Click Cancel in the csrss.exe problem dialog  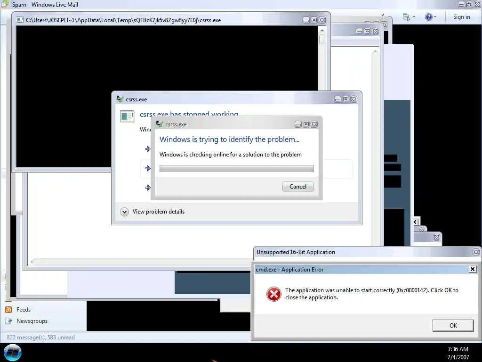297,187
